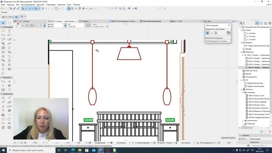Screen dimensions: 272x153
Task: Select the Pick Up Parameters eyedropper icon
Action: click(14, 8)
